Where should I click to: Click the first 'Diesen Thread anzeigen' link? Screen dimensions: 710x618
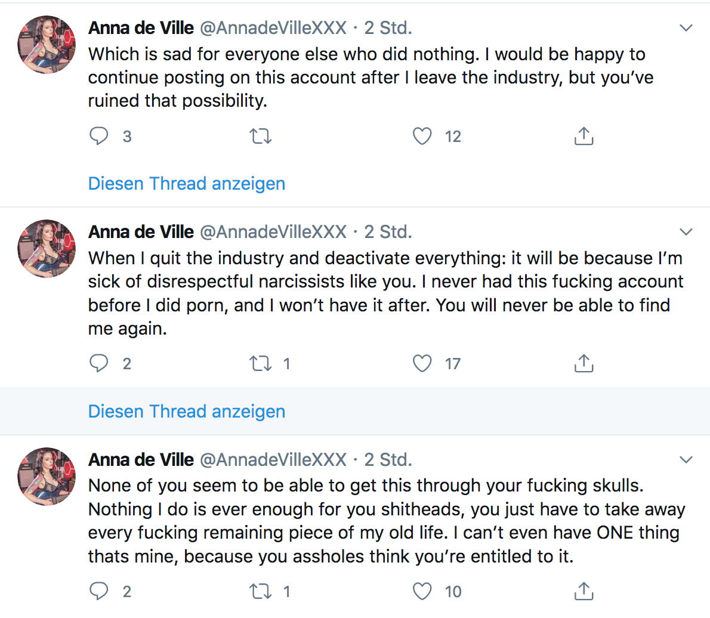pyautogui.click(x=187, y=183)
